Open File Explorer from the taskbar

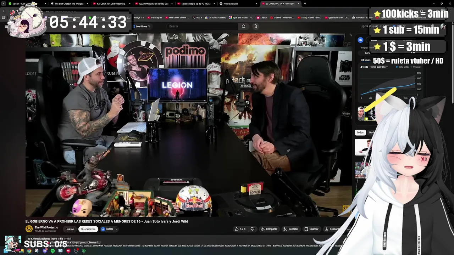(x=21, y=251)
